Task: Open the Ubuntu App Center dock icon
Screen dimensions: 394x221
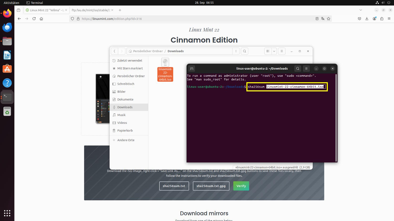Action: pos(7,69)
